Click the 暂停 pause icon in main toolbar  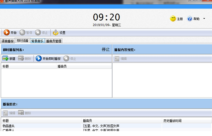tap(22, 32)
